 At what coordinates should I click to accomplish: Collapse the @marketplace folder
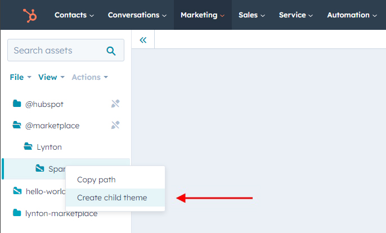[52, 126]
